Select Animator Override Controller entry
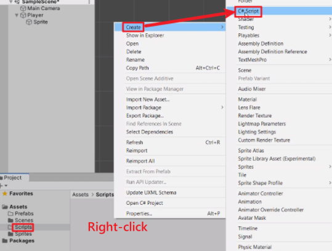Viewport: 332px width, 251px height. (x=271, y=210)
